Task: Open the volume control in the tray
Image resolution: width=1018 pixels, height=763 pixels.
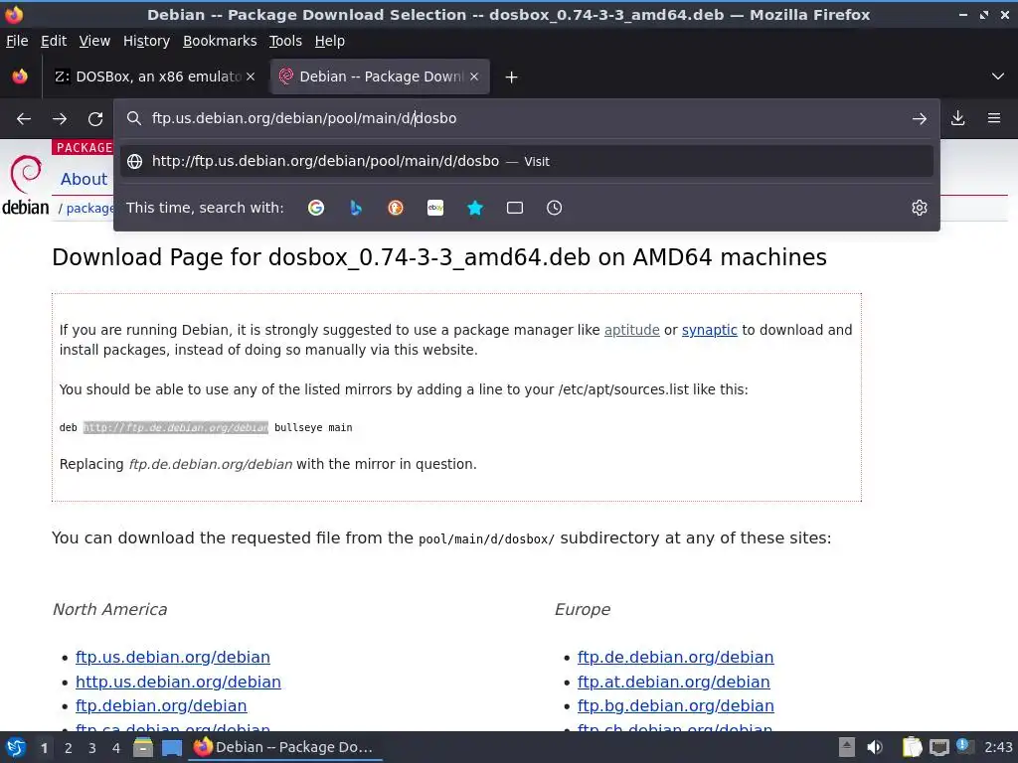Action: (x=875, y=747)
